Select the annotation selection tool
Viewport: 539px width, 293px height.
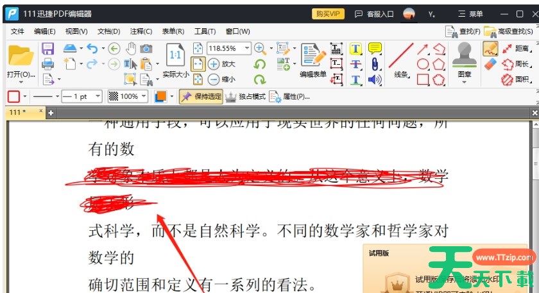[x=130, y=80]
